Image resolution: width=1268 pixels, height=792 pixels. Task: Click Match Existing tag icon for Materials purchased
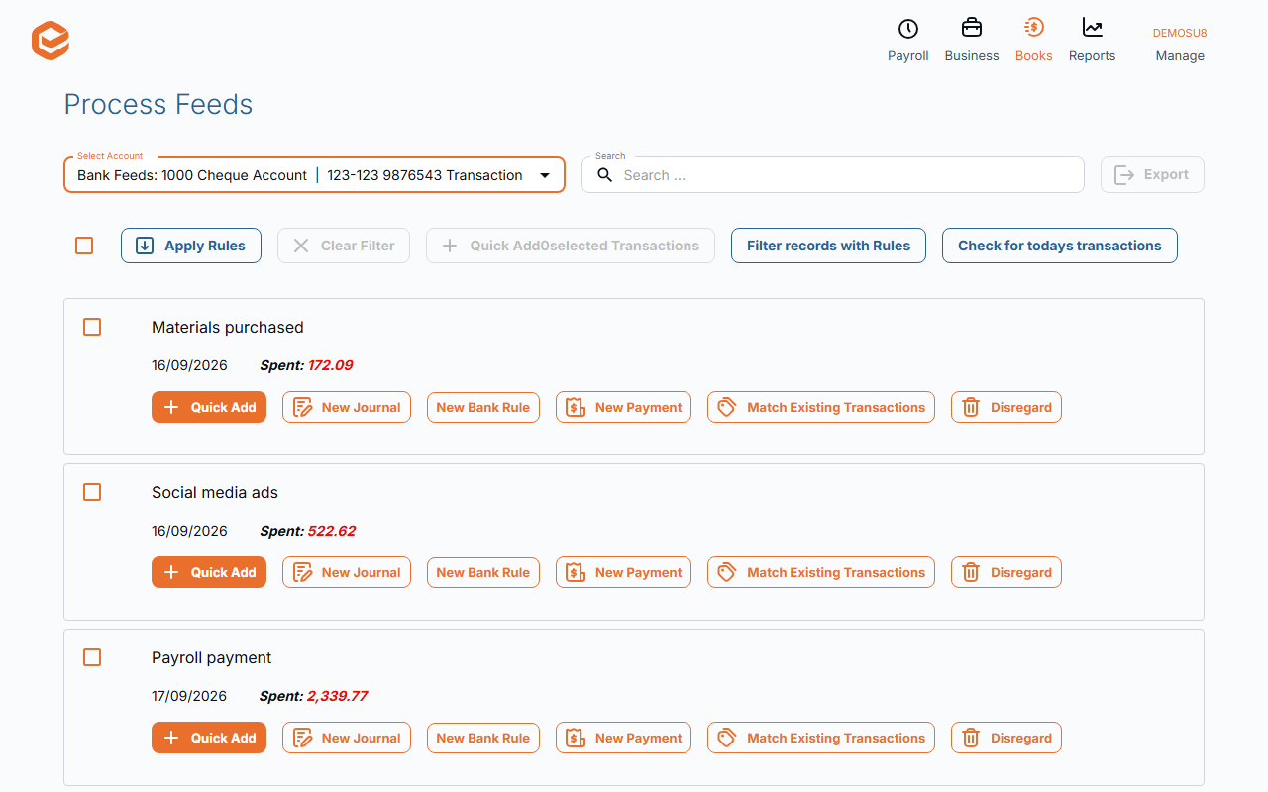[x=727, y=407]
